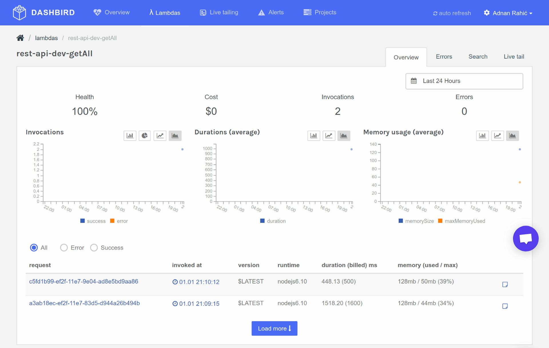Select bar chart view for Durations graph

(314, 136)
